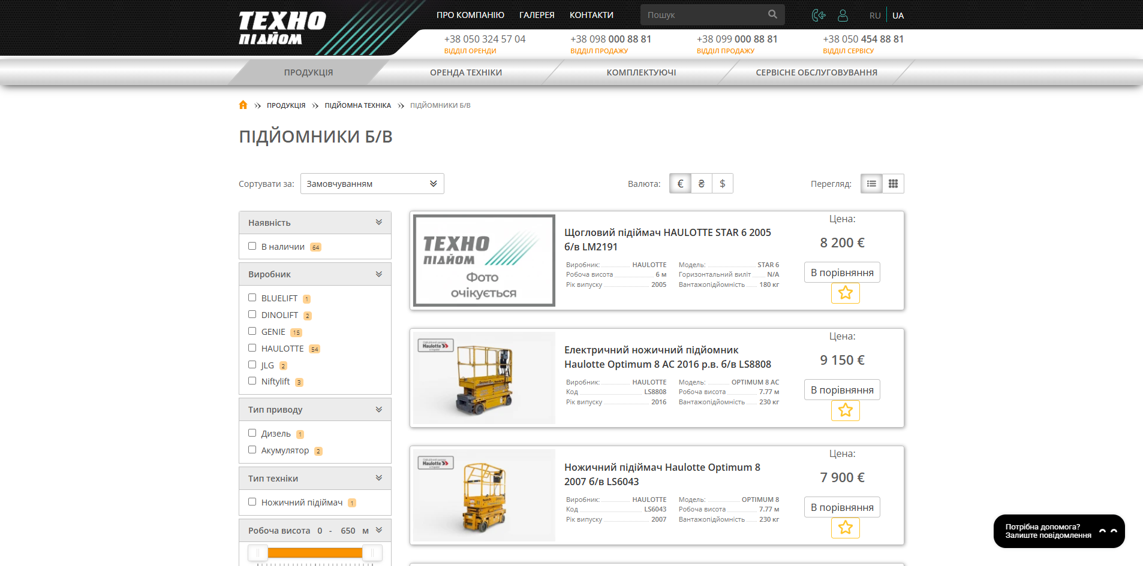Screen dimensions: 1143x566
Task: Add Optimum 8 AC 2016 to comparison
Action: [x=842, y=390]
